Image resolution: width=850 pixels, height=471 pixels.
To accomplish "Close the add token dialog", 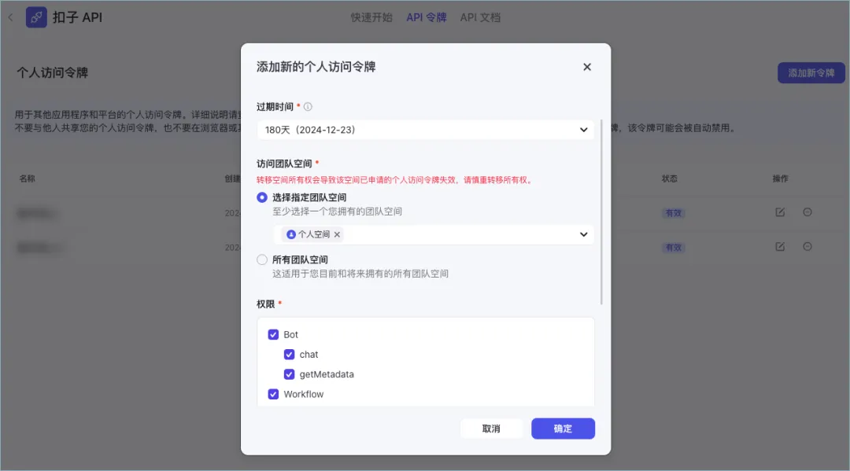I will click(x=587, y=67).
